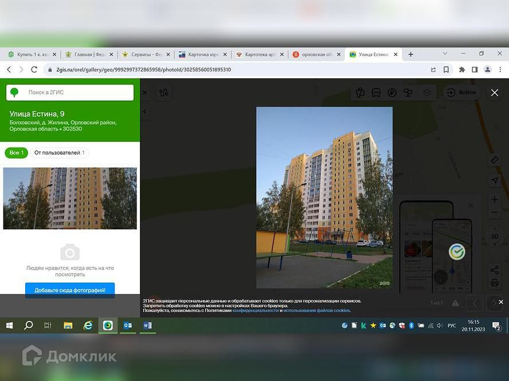The image size is (509, 381).
Task: Open the browser extensions puzzle icon
Action: pos(461,69)
